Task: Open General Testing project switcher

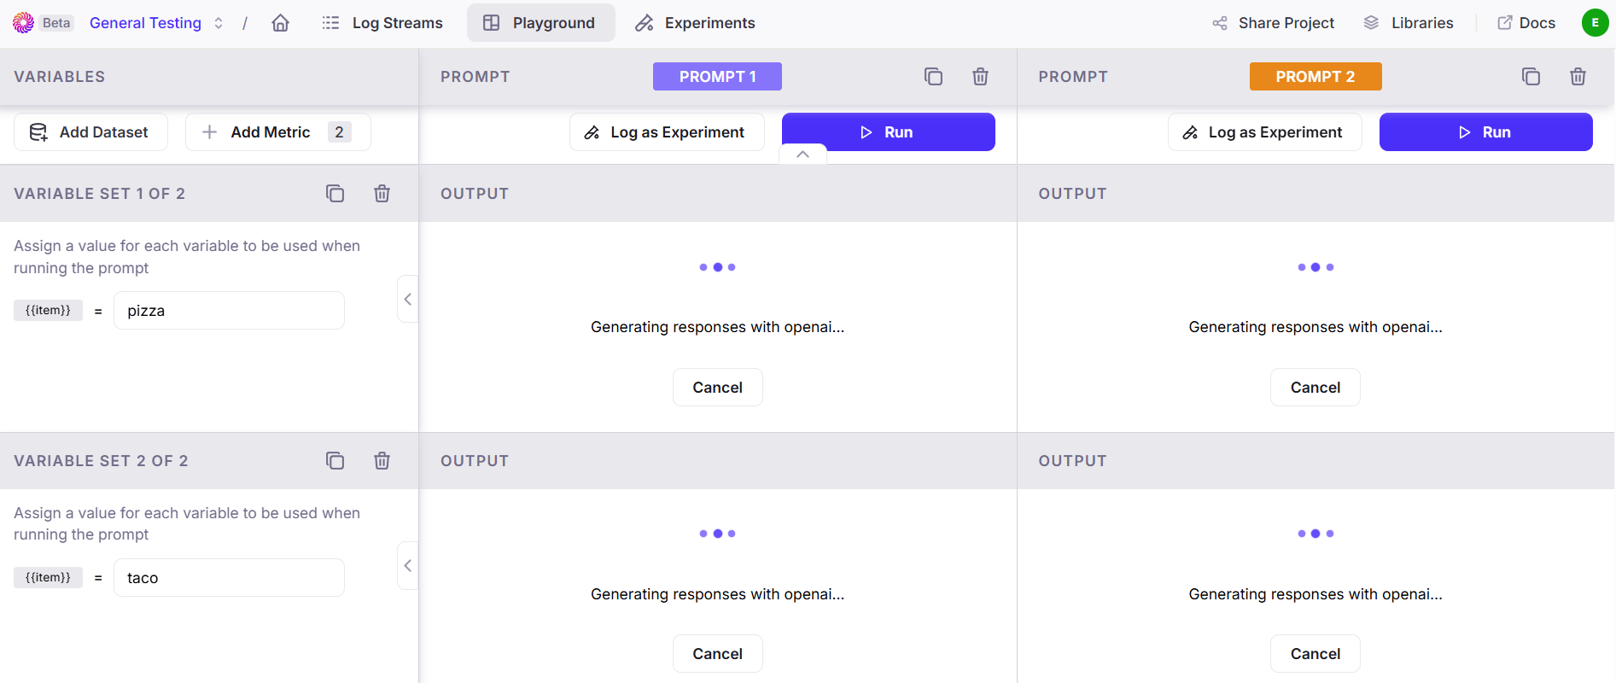Action: pos(156,23)
